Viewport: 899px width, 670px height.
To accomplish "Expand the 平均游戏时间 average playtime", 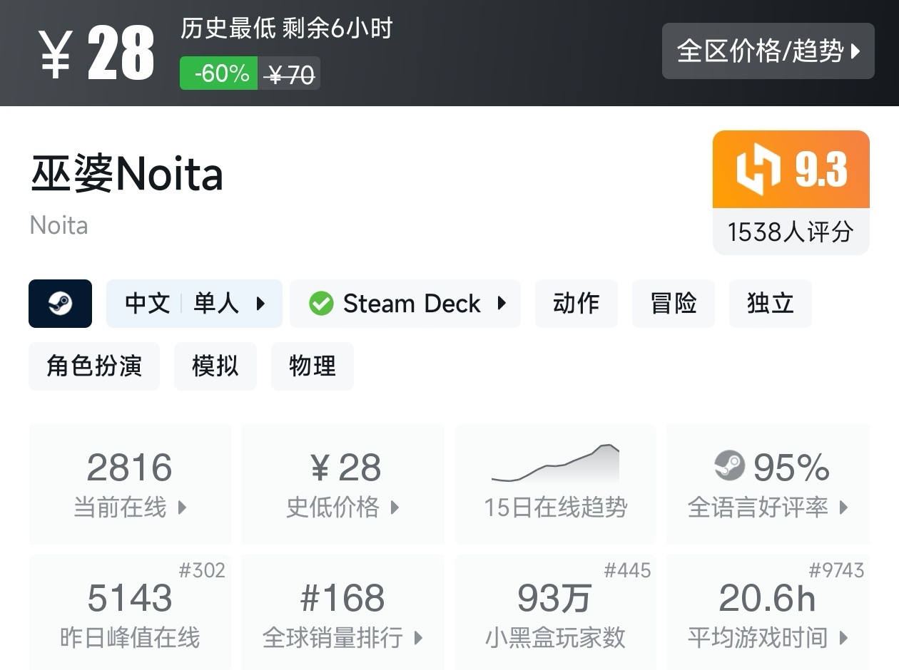I will coord(768,614).
